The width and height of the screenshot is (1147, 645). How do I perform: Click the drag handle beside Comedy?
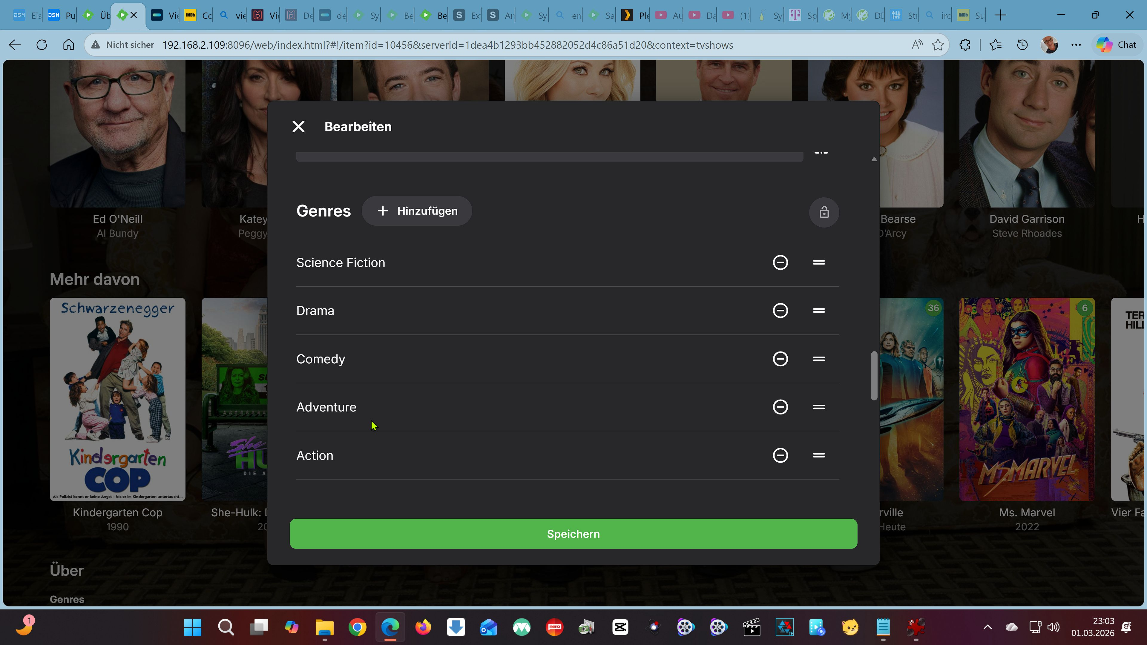(818, 359)
